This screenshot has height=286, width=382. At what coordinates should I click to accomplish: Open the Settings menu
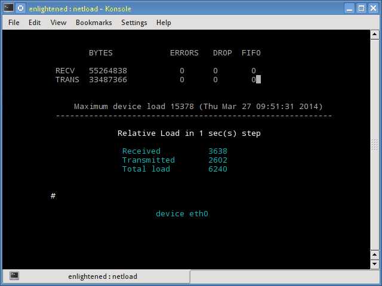(134, 23)
